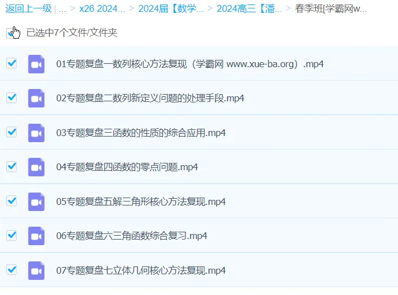The image size is (398, 295).
Task: Open file 06专题复盘六三角函数综合复习.mp4
Action: 132,236
